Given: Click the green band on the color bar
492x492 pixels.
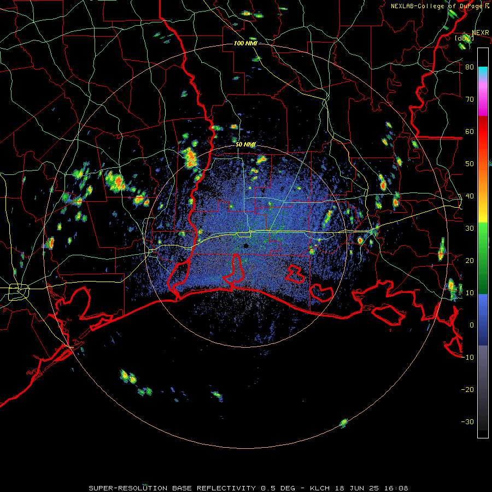Looking at the screenshot, I should tap(483, 258).
